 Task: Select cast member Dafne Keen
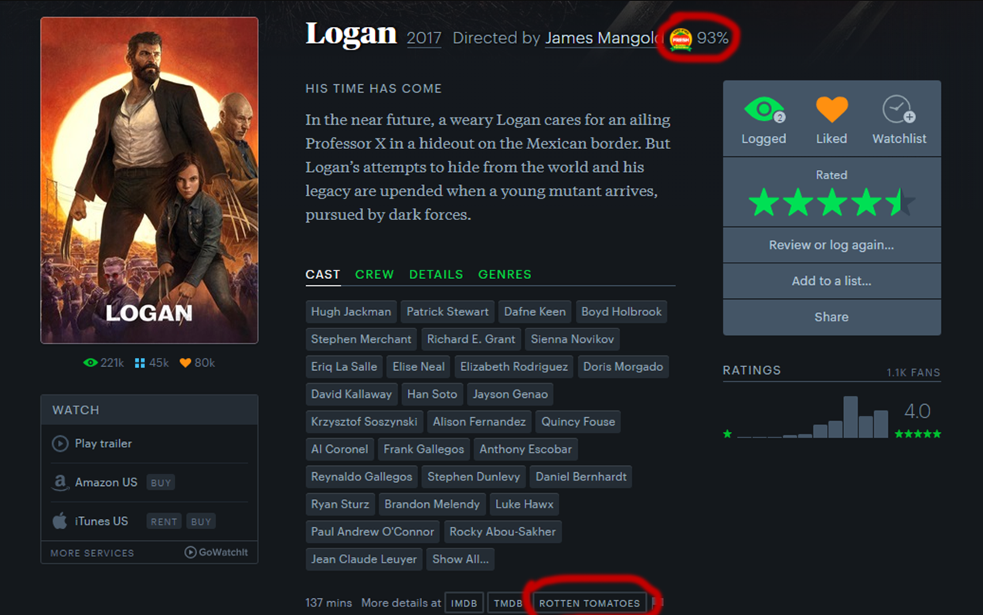[x=535, y=311]
